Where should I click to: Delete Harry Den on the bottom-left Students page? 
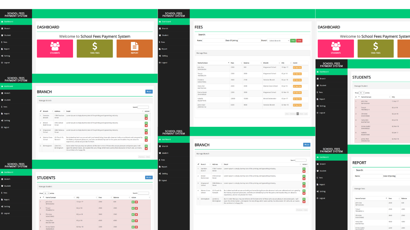click(x=136, y=220)
